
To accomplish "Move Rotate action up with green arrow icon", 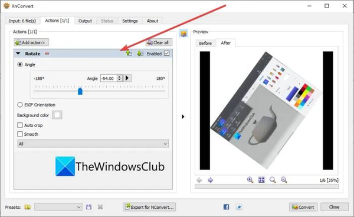I will tap(129, 54).
